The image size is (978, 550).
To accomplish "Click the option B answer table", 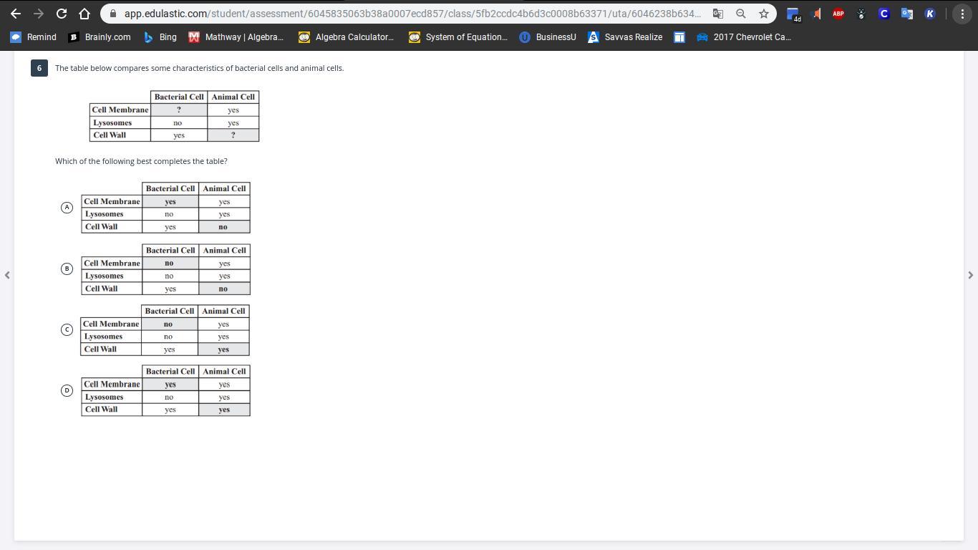I will pos(165,269).
